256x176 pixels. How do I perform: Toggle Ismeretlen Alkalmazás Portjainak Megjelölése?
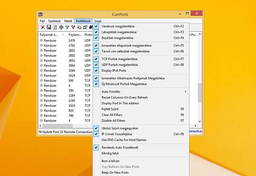point(141,78)
